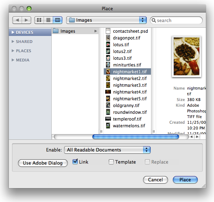The image size is (214, 202).
Task: Click the back navigation arrow
Action: (17, 20)
